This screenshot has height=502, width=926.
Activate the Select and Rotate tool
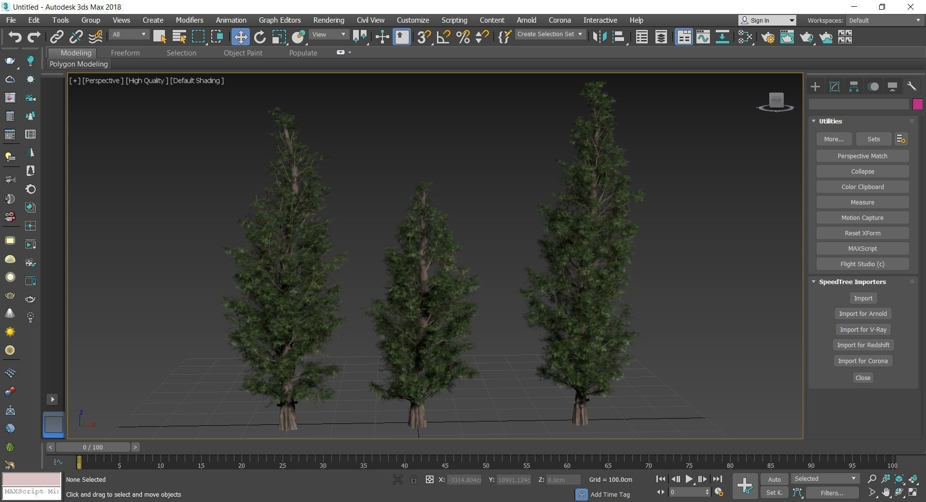coord(260,37)
